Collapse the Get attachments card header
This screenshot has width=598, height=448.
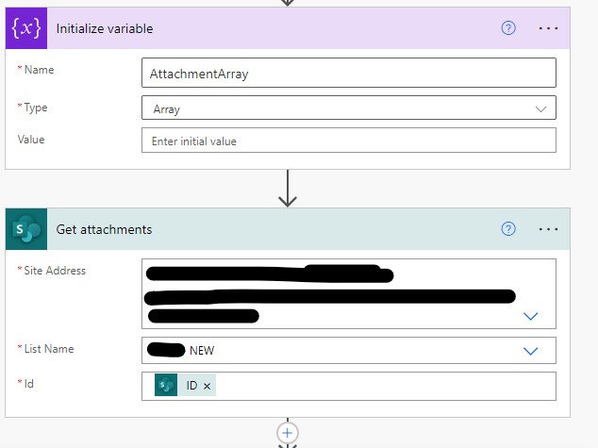[x=288, y=229]
